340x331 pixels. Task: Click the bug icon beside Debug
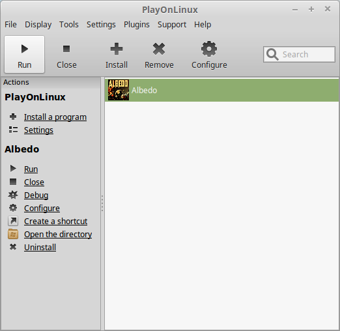point(13,195)
